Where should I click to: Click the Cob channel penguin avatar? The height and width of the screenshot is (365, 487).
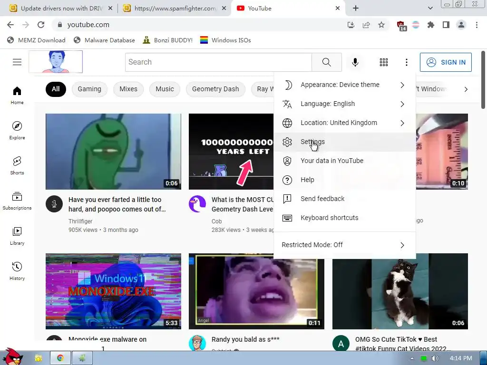[x=197, y=204]
